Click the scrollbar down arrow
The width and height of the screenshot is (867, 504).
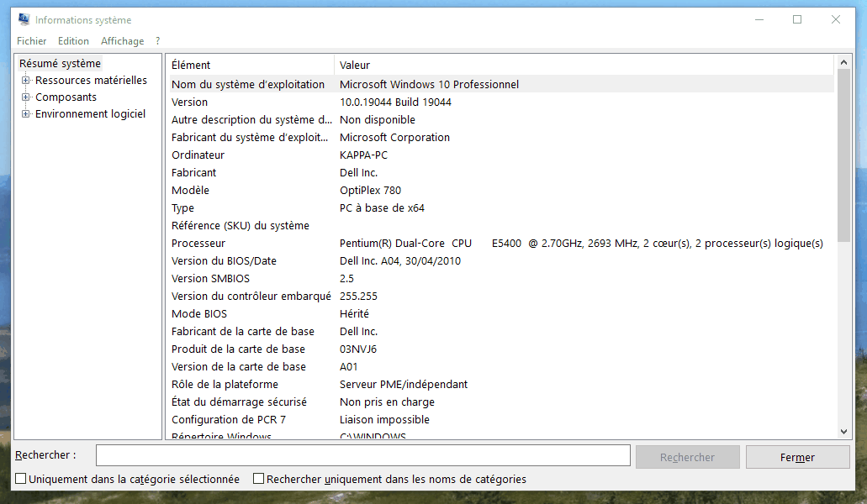[843, 432]
